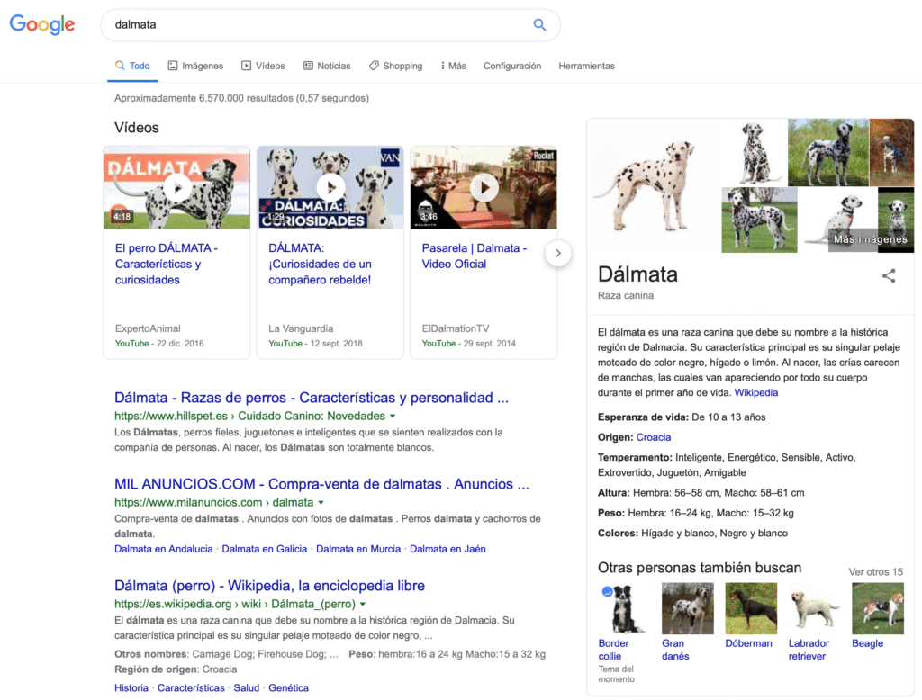Screen dimensions: 922x700
Task: Open the large Dalmatian main image
Action: (654, 185)
